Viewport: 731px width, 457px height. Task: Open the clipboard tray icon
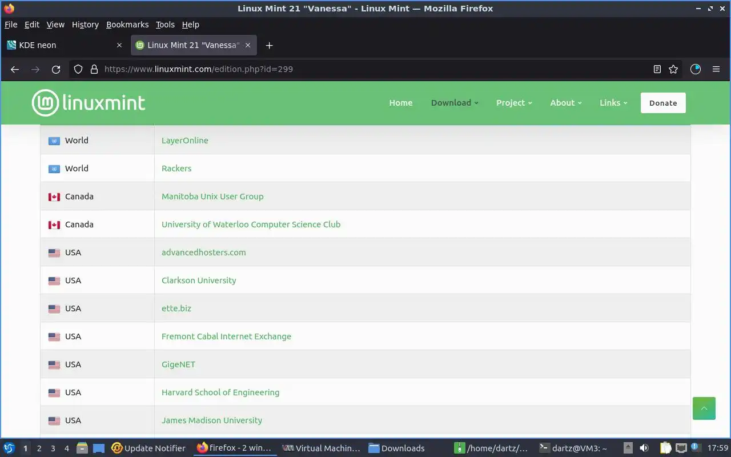(x=666, y=448)
